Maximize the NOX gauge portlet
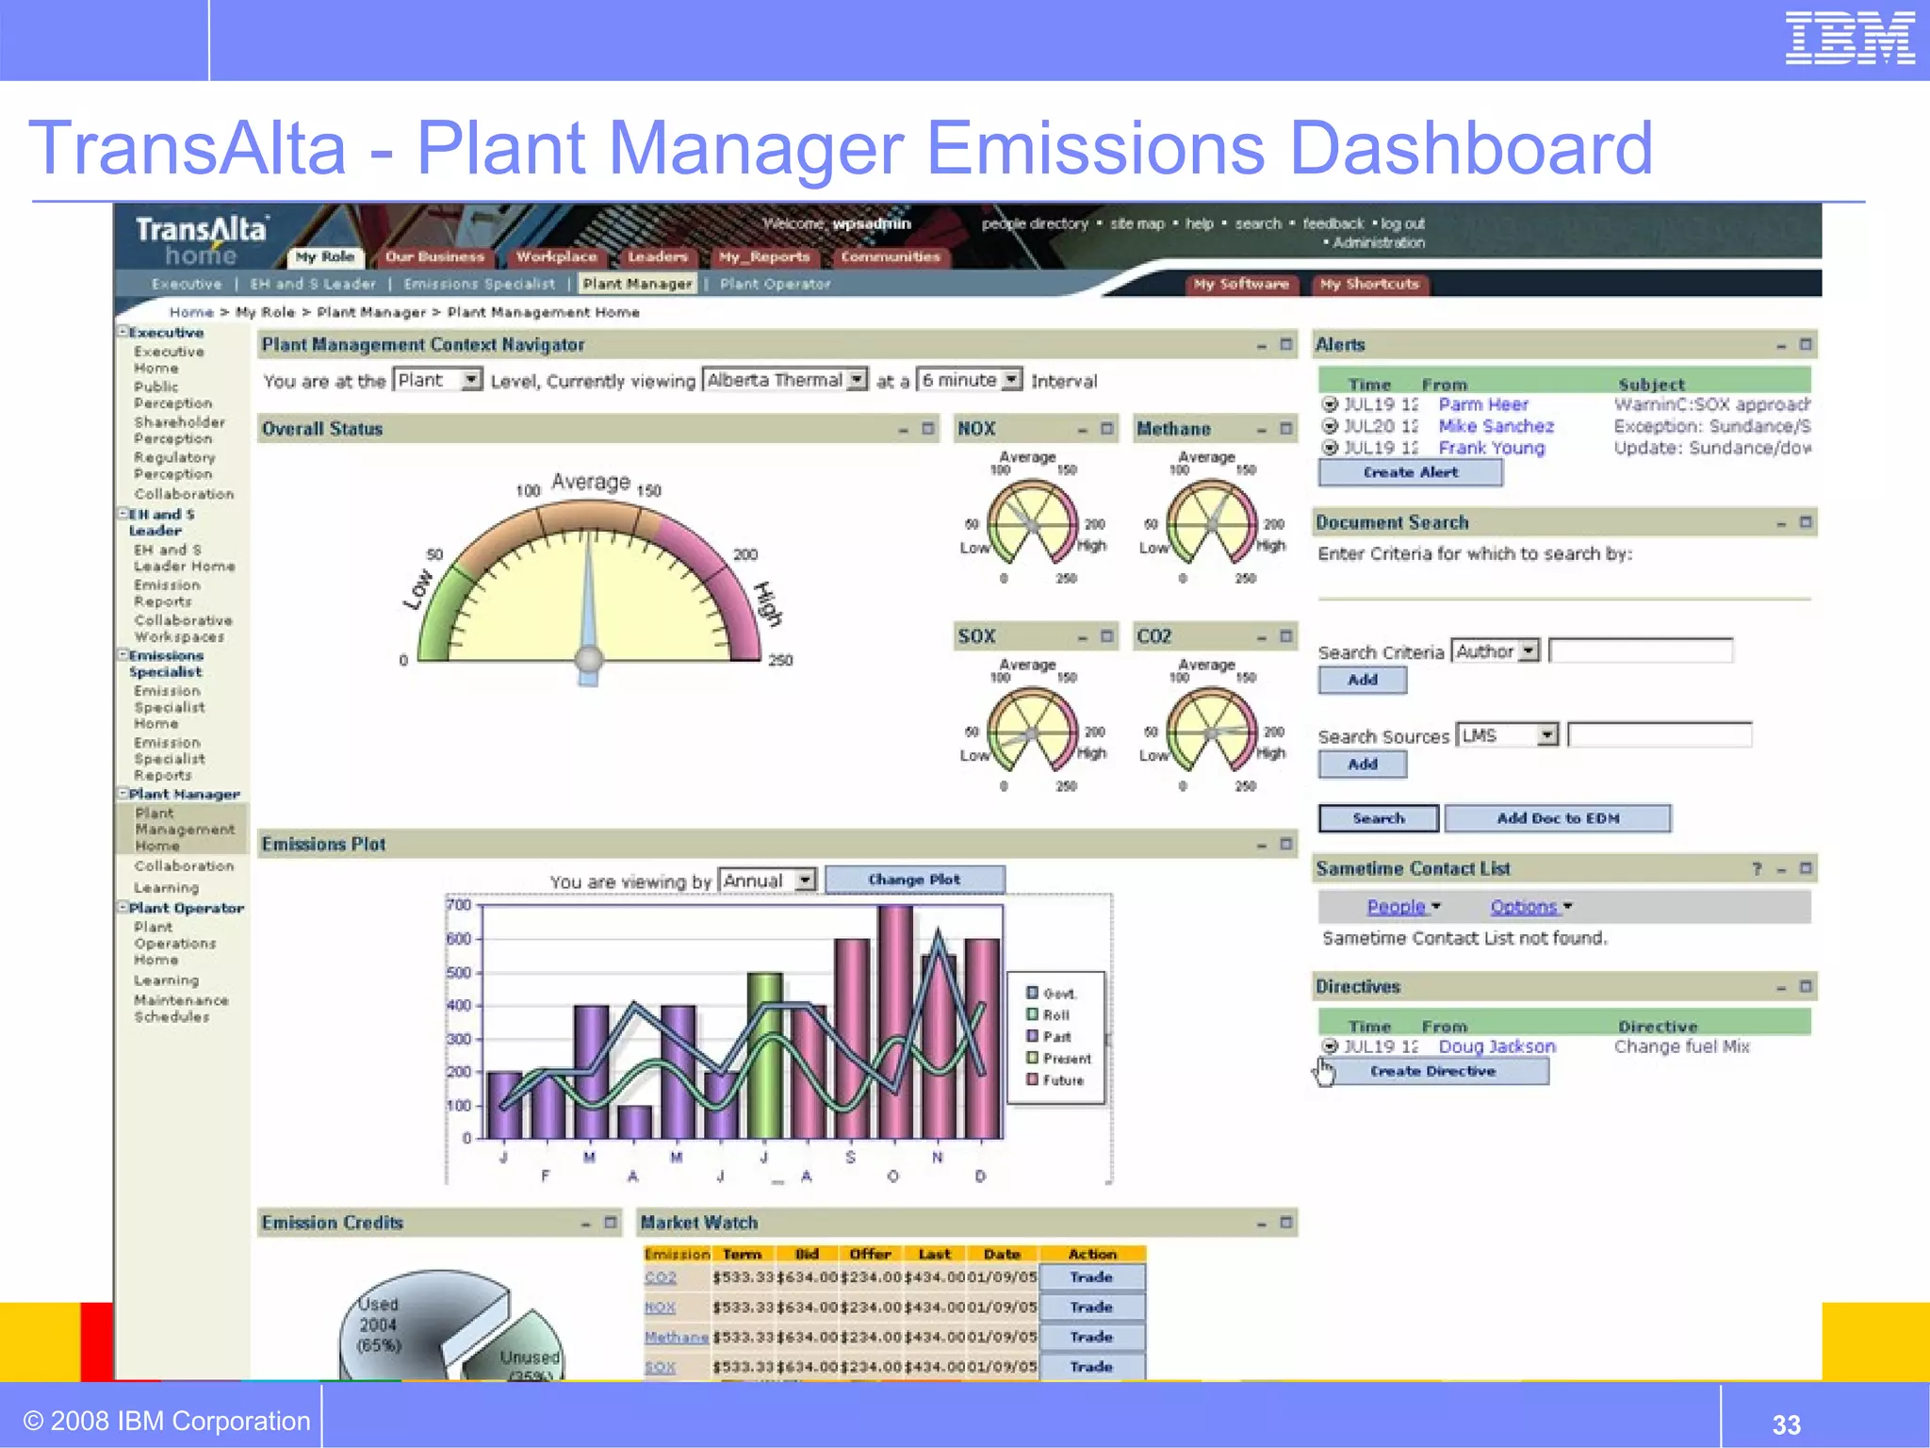The height and width of the screenshot is (1448, 1930). [x=1107, y=429]
